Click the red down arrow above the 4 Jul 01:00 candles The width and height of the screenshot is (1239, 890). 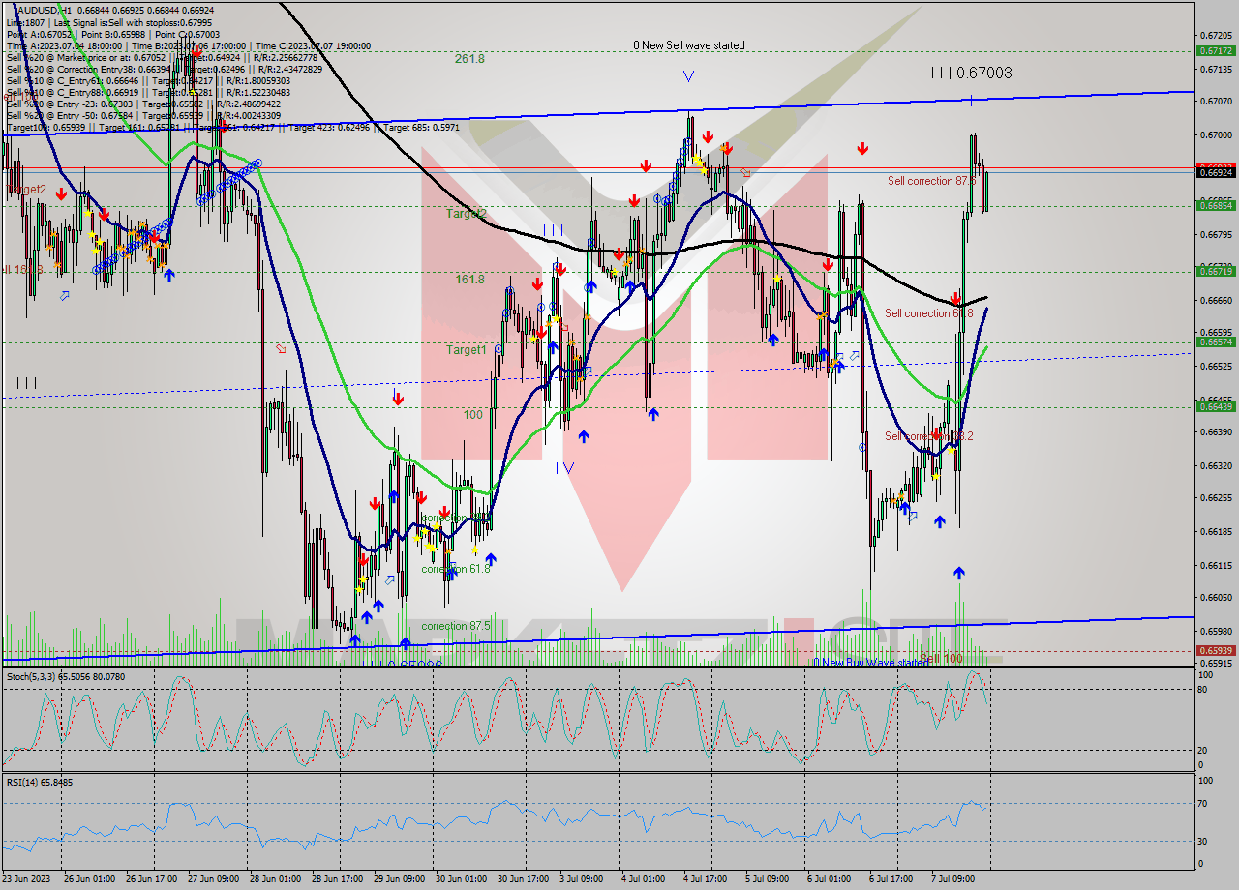point(646,166)
